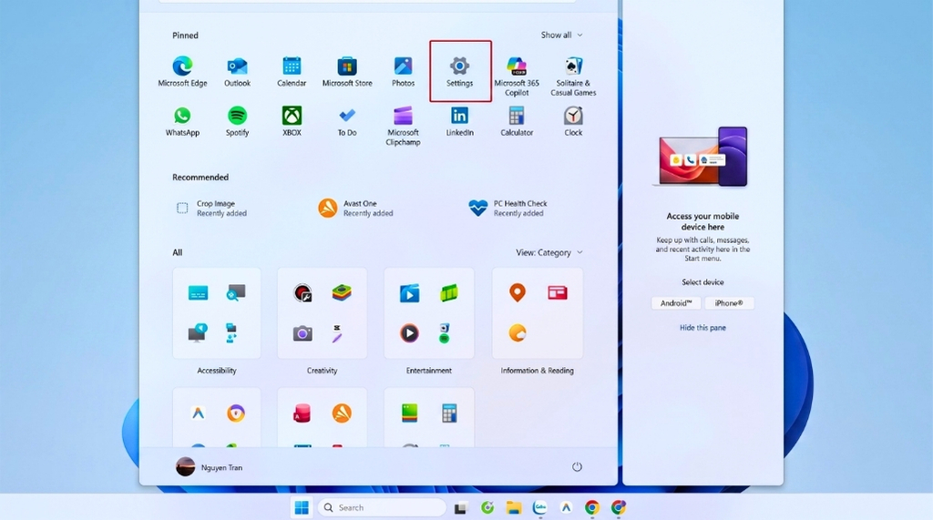The image size is (933, 520).
Task: Open the Spotify pinned app
Action: (237, 121)
